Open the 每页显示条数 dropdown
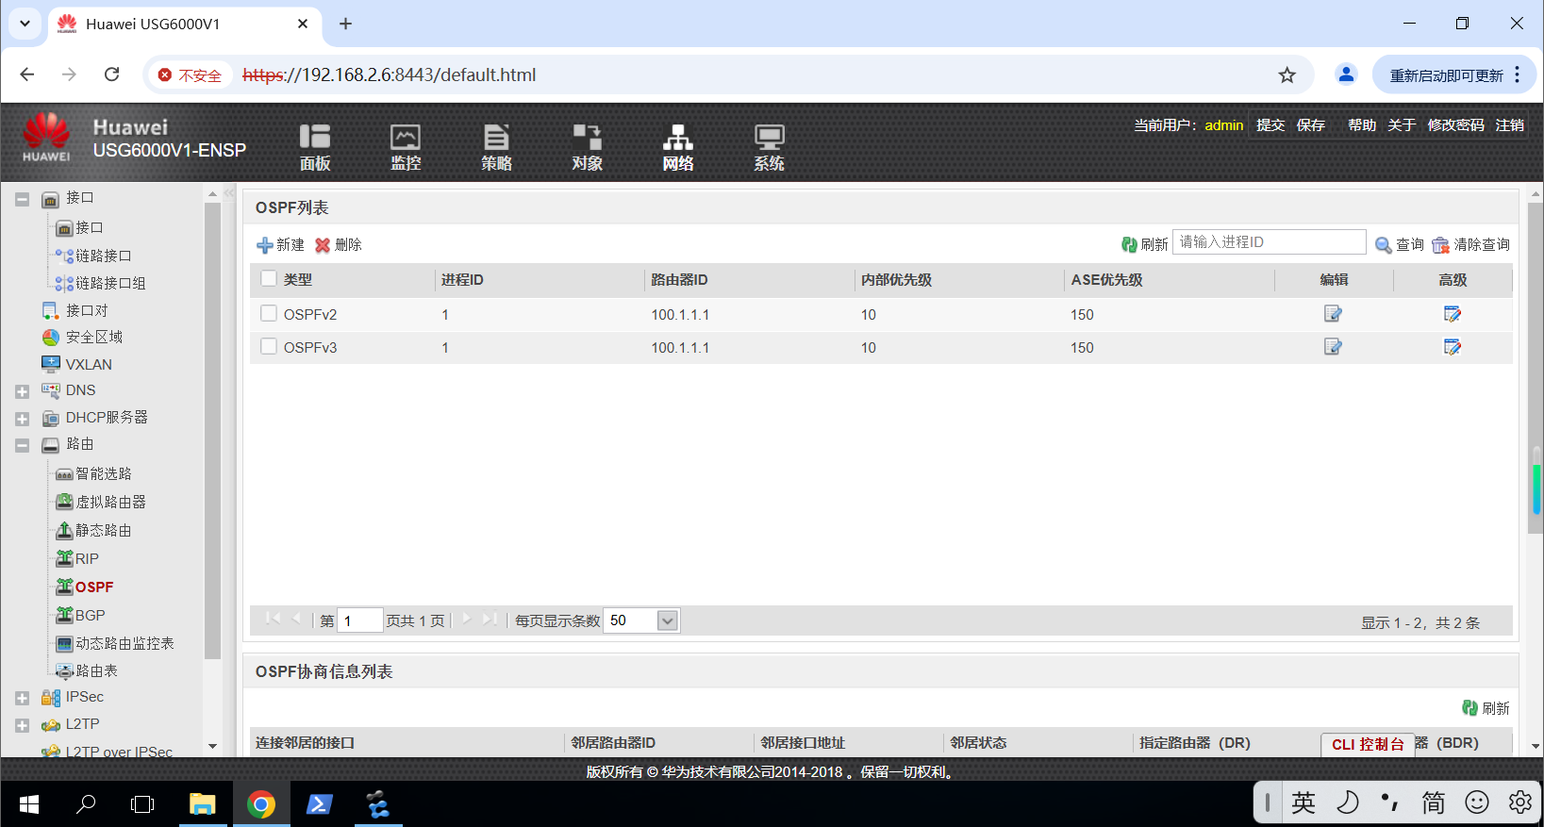Screen dimensions: 1544x827 [668, 620]
